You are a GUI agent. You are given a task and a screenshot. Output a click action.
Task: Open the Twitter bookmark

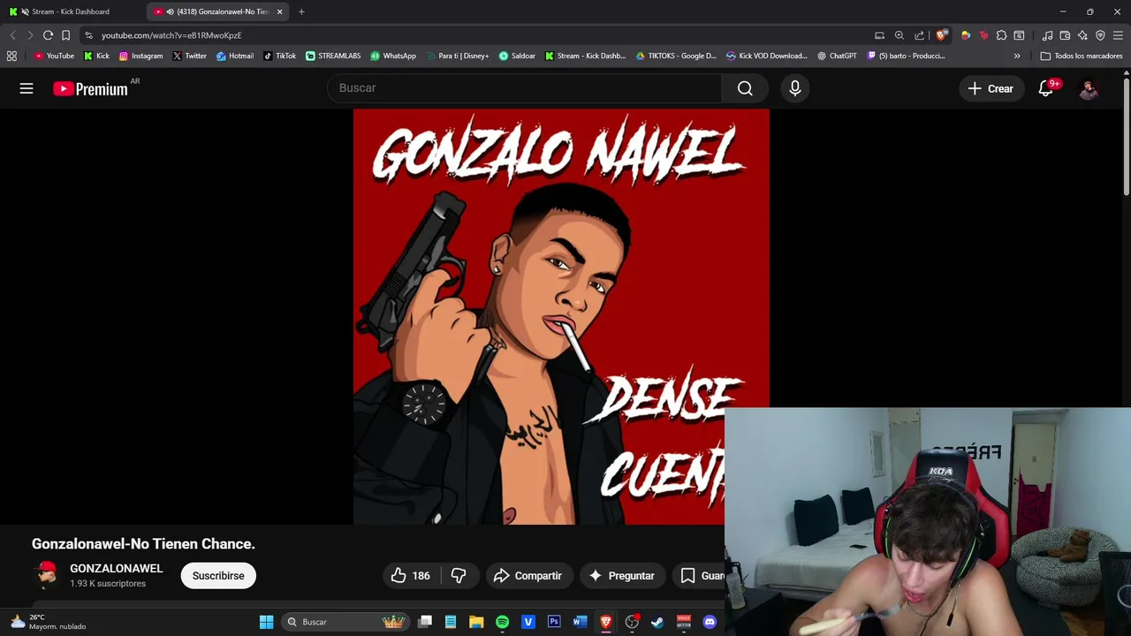(189, 56)
